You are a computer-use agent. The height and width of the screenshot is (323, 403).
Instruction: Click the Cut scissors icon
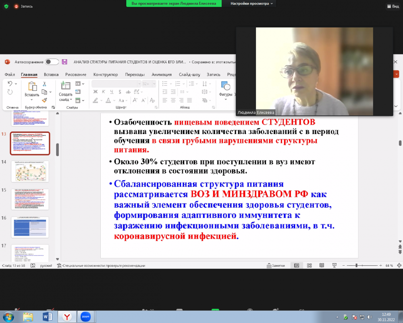(x=44, y=84)
